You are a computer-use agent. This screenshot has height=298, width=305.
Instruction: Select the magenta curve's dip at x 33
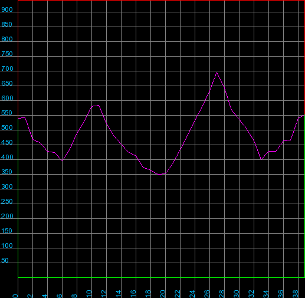pyautogui.click(x=261, y=159)
